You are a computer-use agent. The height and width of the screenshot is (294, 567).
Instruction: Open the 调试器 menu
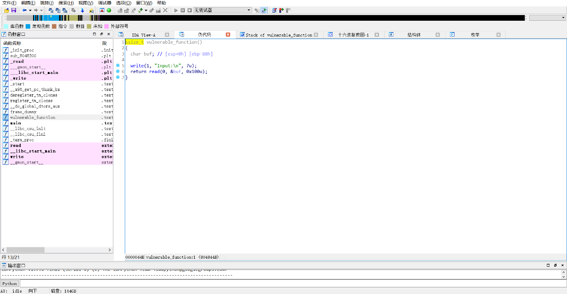[104, 3]
